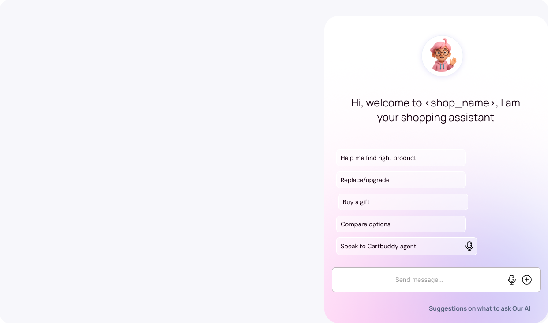The height and width of the screenshot is (323, 548).
Task: Expand more ideas via the suggestions link
Action: point(480,308)
